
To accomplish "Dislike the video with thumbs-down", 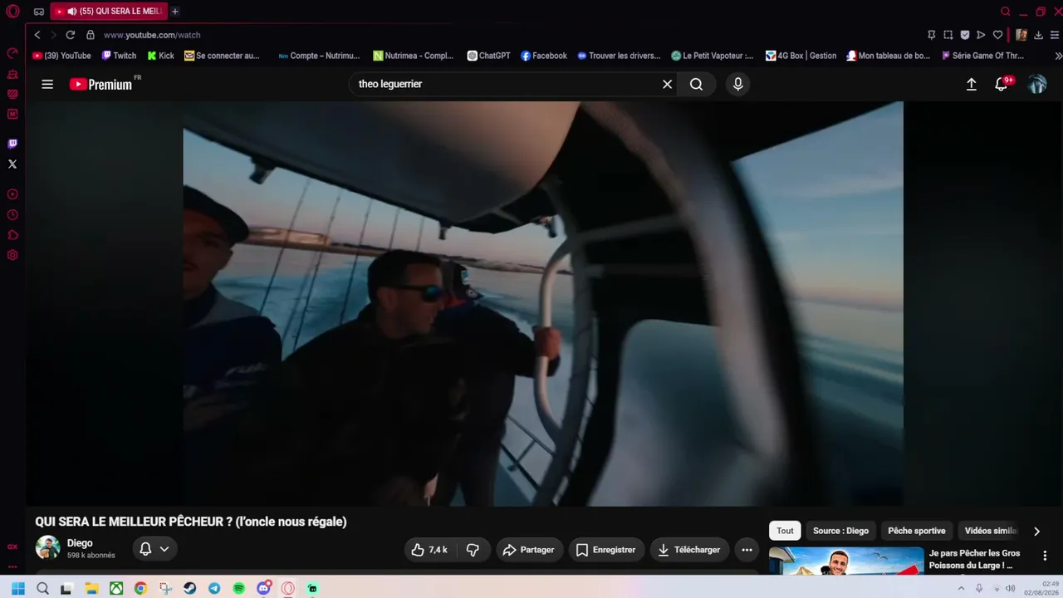I will point(473,550).
